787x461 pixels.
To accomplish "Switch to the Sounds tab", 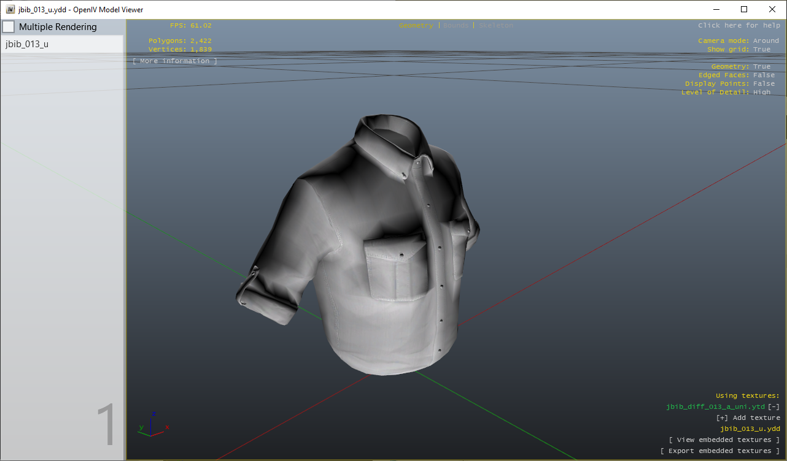I will point(456,25).
